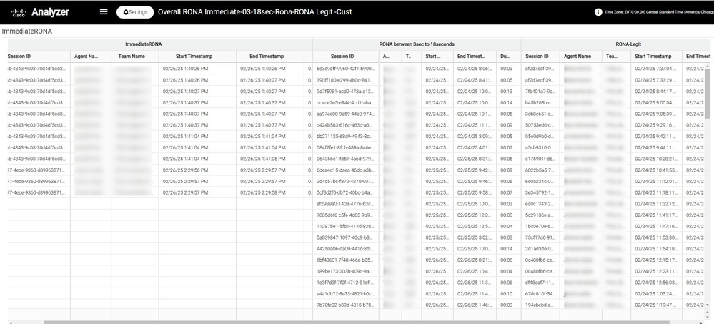Sort by End Timestamp in ImmediateRONA table
This screenshot has height=324, width=714.
pos(267,56)
